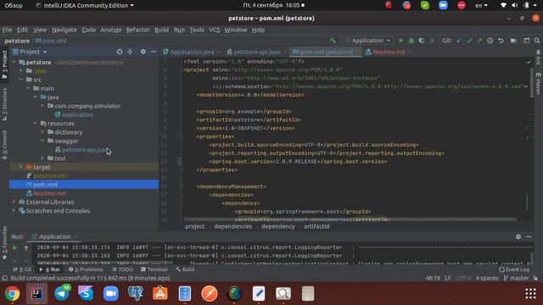The width and height of the screenshot is (543, 305).
Task: Open the Problems tool window
Action: coord(86,269)
